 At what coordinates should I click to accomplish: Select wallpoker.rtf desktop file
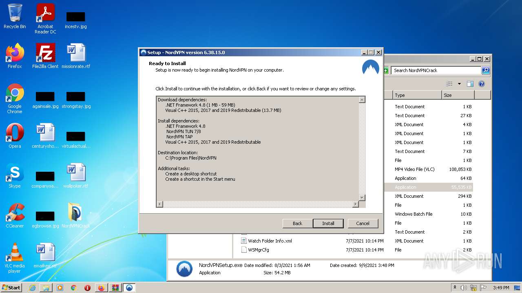coord(76,176)
